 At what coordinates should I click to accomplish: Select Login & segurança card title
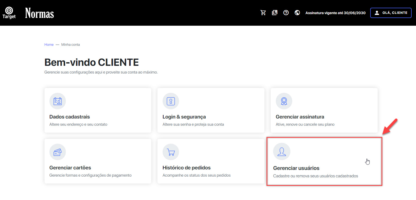point(184,117)
